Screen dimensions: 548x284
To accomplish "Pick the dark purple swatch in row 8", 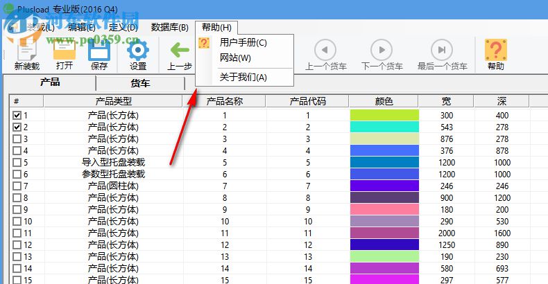I will [x=384, y=198].
